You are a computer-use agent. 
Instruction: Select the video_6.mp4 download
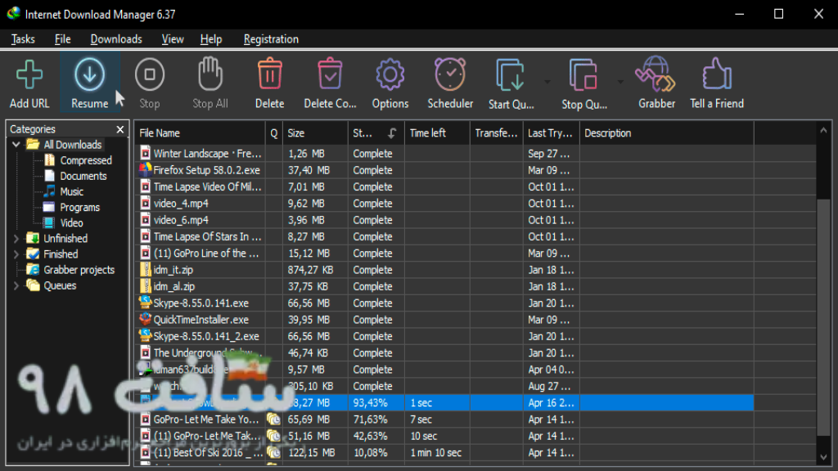(444, 220)
